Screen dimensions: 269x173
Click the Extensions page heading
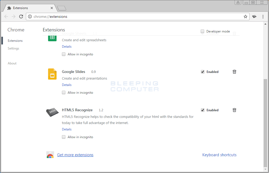(54, 30)
